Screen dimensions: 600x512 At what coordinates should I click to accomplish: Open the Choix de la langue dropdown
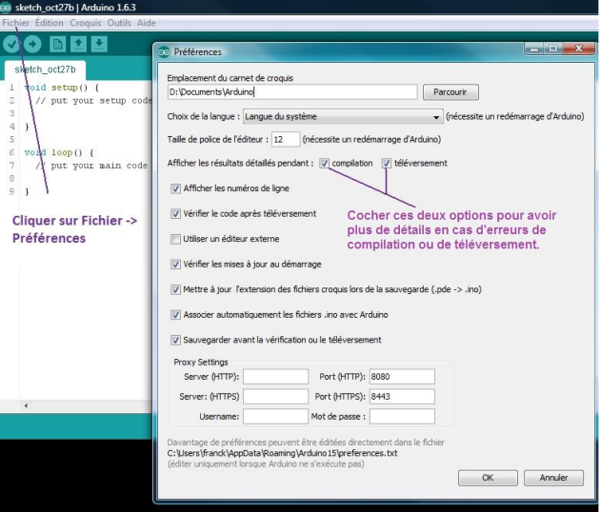click(343, 117)
